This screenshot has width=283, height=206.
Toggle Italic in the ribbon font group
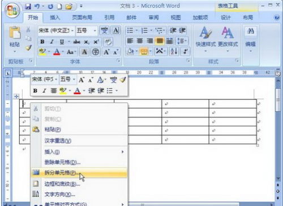click(52, 42)
